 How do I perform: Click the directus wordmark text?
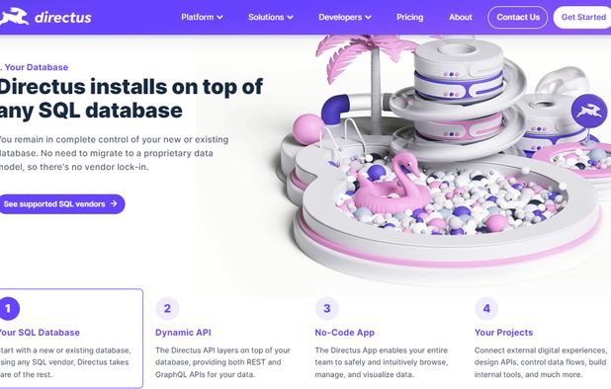point(63,18)
